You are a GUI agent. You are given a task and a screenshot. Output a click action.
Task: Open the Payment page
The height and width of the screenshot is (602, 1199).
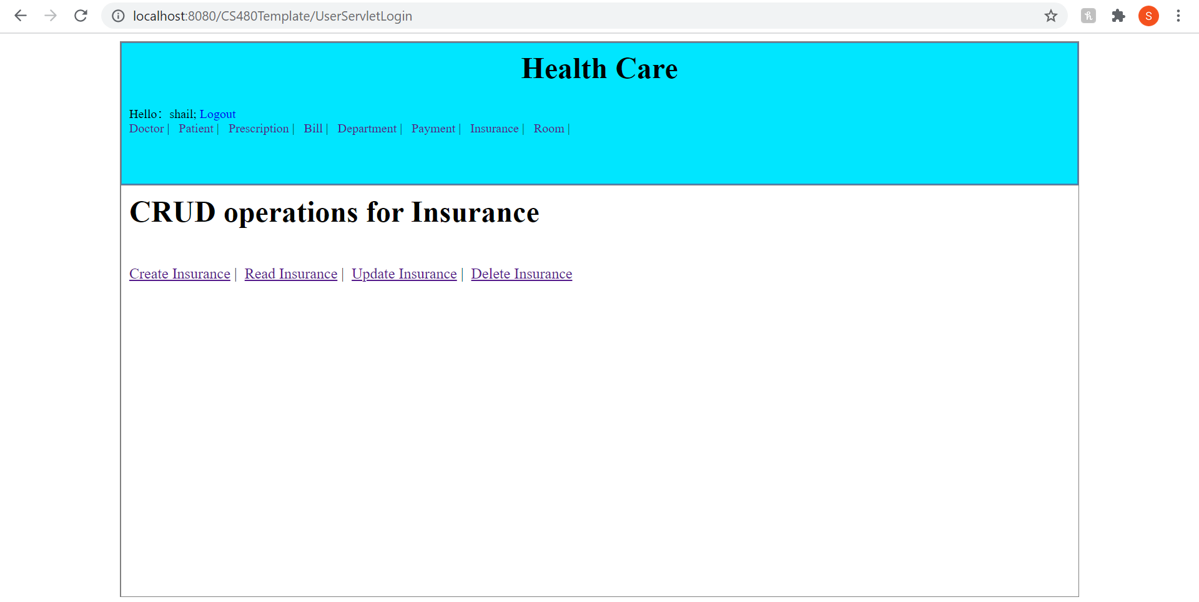coord(433,129)
